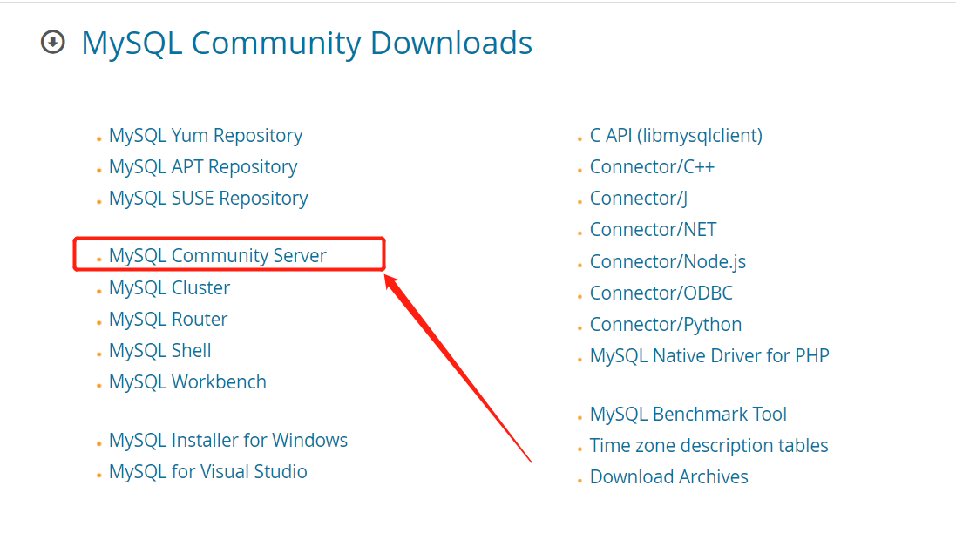956x533 pixels.
Task: Open the MySQL Shell link
Action: [x=159, y=351]
